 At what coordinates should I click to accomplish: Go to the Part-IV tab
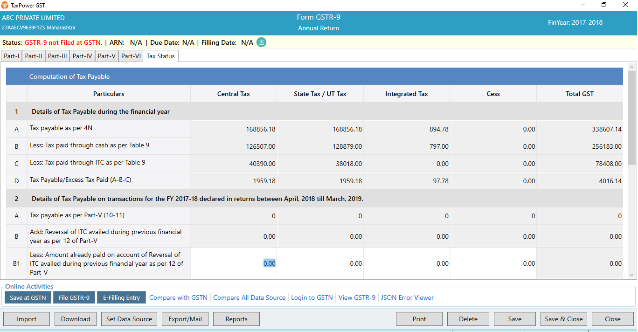(x=83, y=56)
